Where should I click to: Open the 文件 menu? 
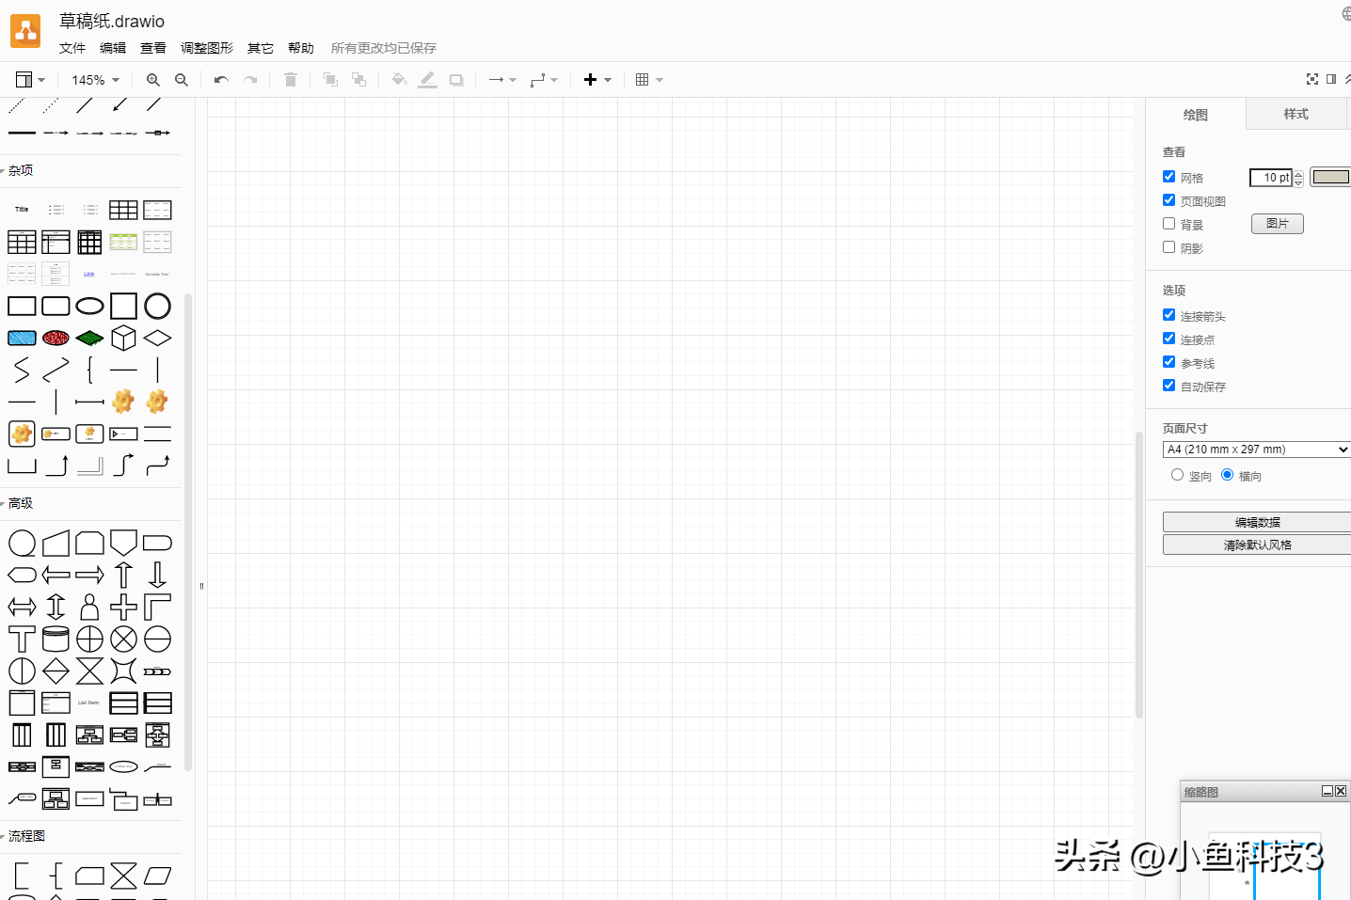(x=72, y=47)
